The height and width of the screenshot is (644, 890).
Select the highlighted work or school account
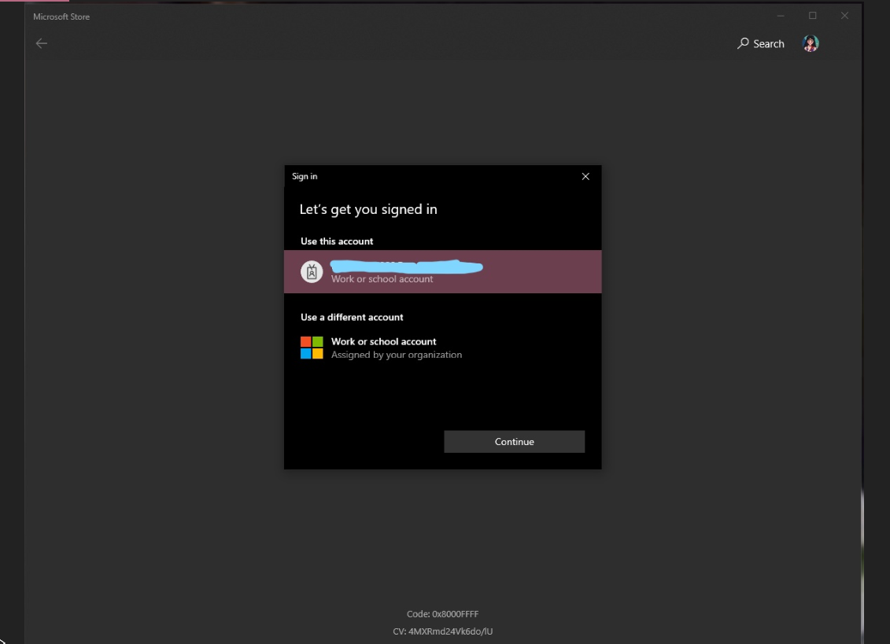point(443,272)
